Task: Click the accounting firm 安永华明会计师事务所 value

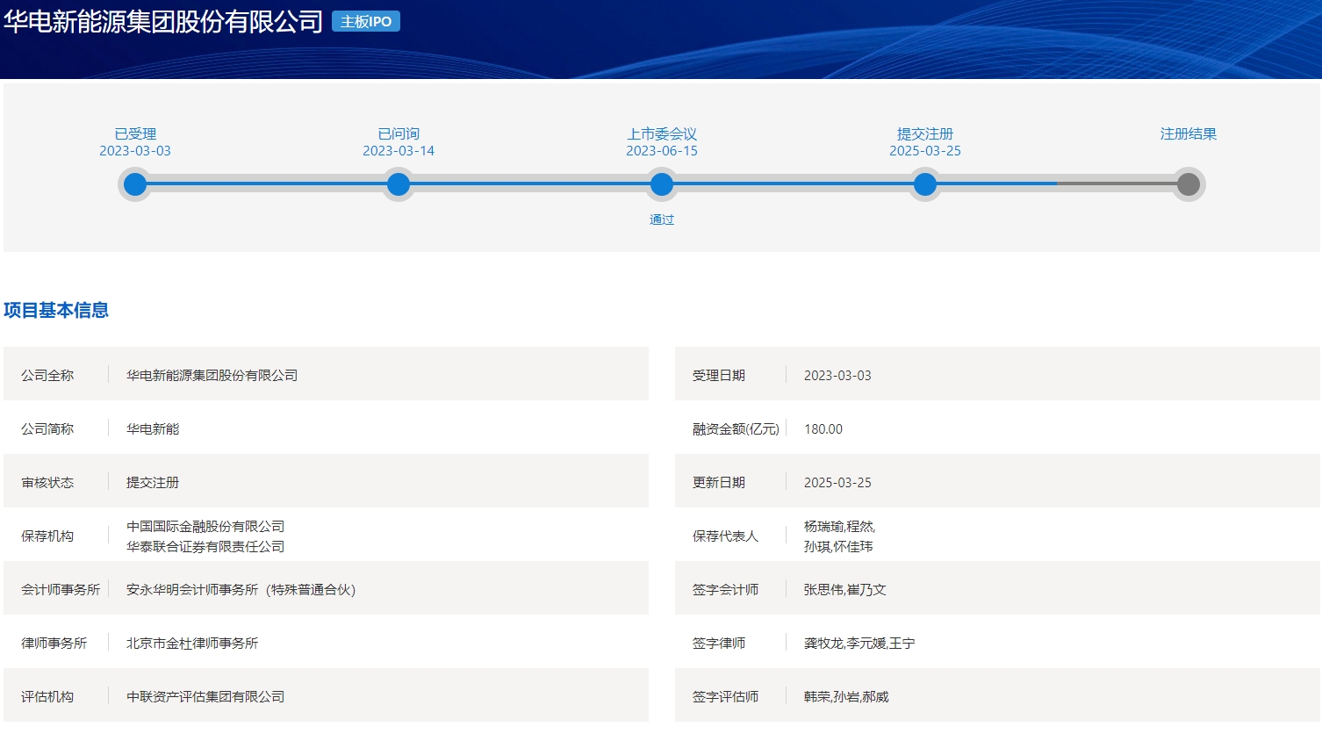Action: pyautogui.click(x=241, y=589)
